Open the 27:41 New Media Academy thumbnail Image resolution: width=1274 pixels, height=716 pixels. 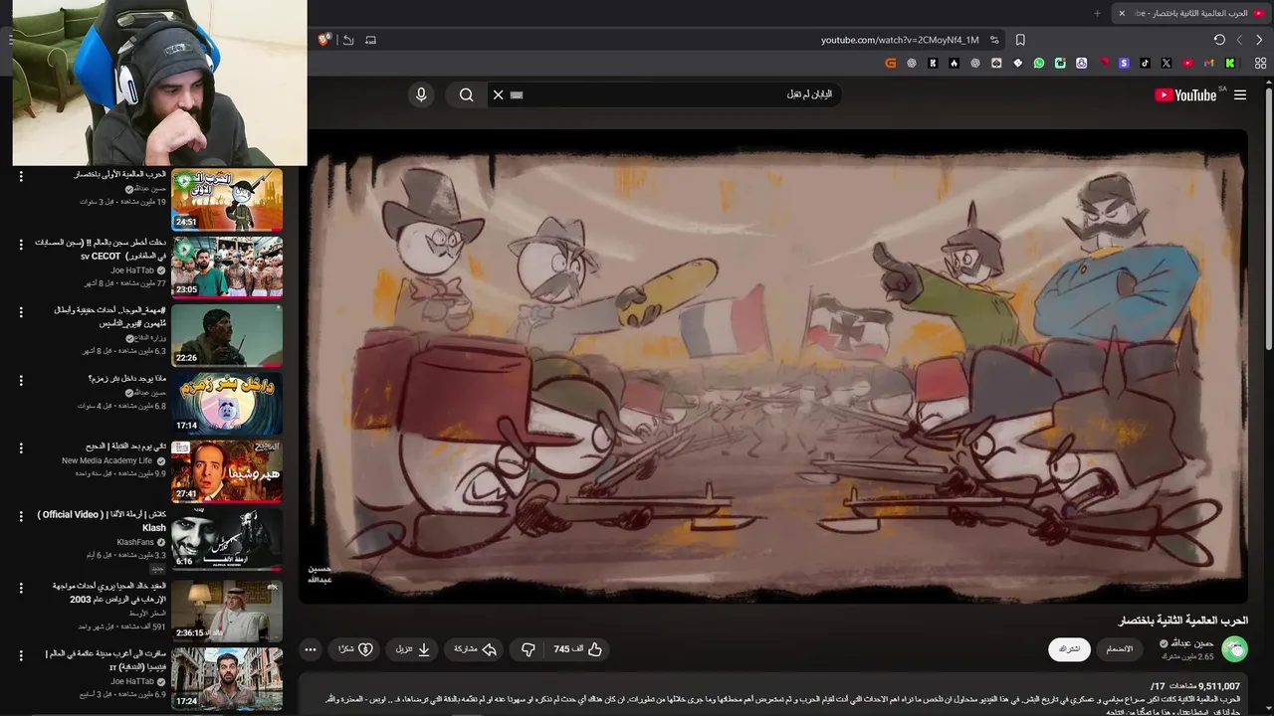[x=227, y=471]
